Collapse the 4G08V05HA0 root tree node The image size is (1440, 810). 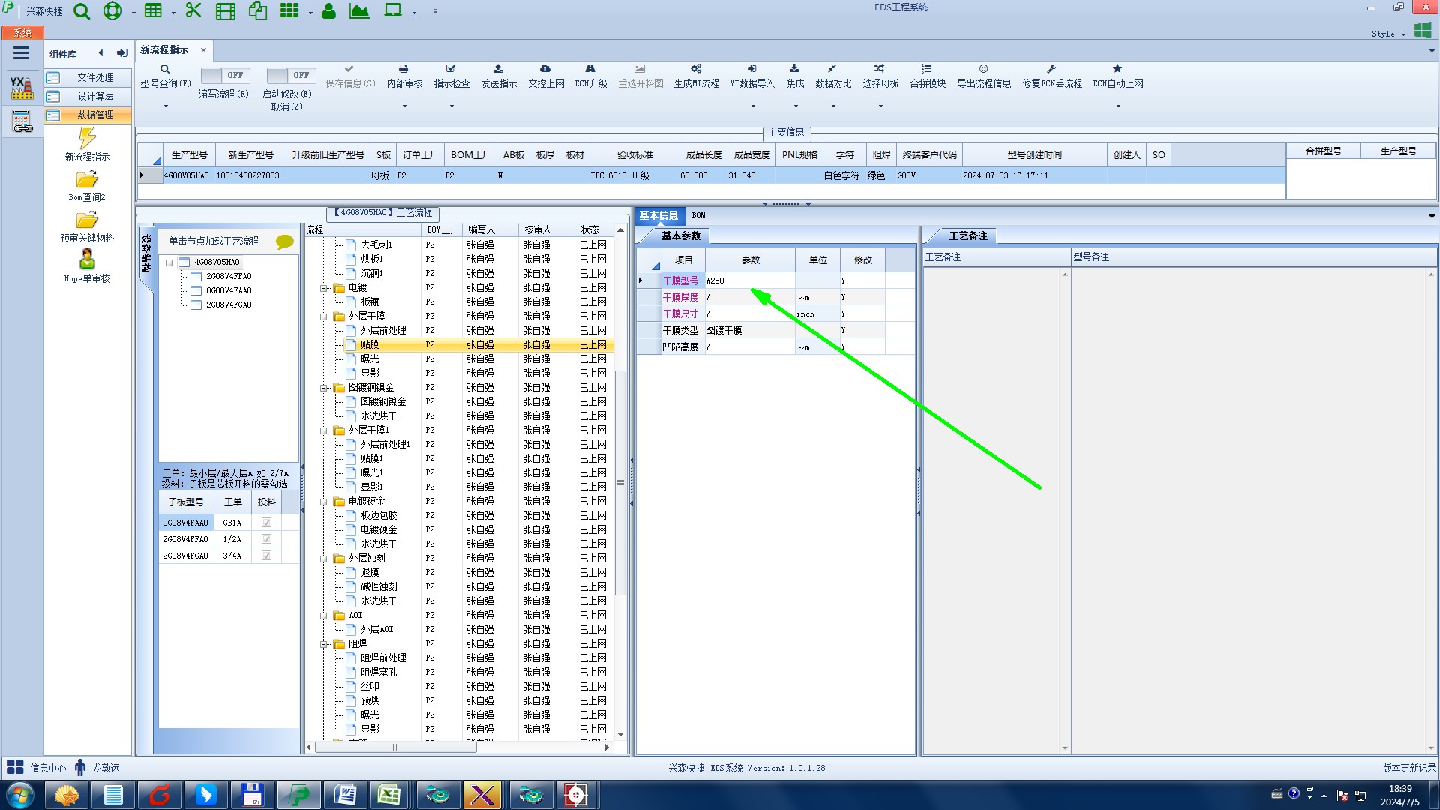tap(169, 262)
